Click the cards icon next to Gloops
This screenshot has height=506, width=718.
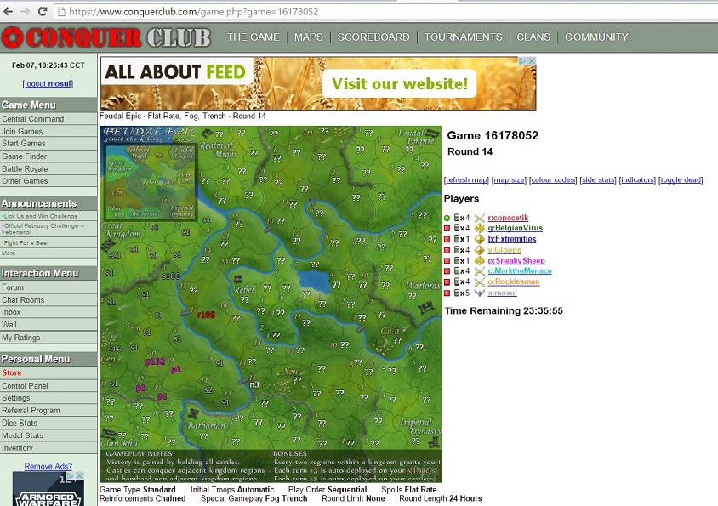[x=459, y=250]
